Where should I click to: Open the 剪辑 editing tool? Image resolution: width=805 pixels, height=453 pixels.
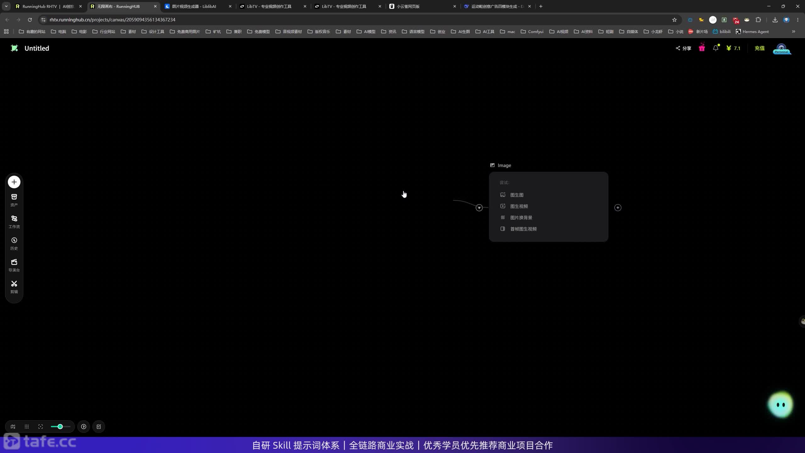(x=14, y=287)
